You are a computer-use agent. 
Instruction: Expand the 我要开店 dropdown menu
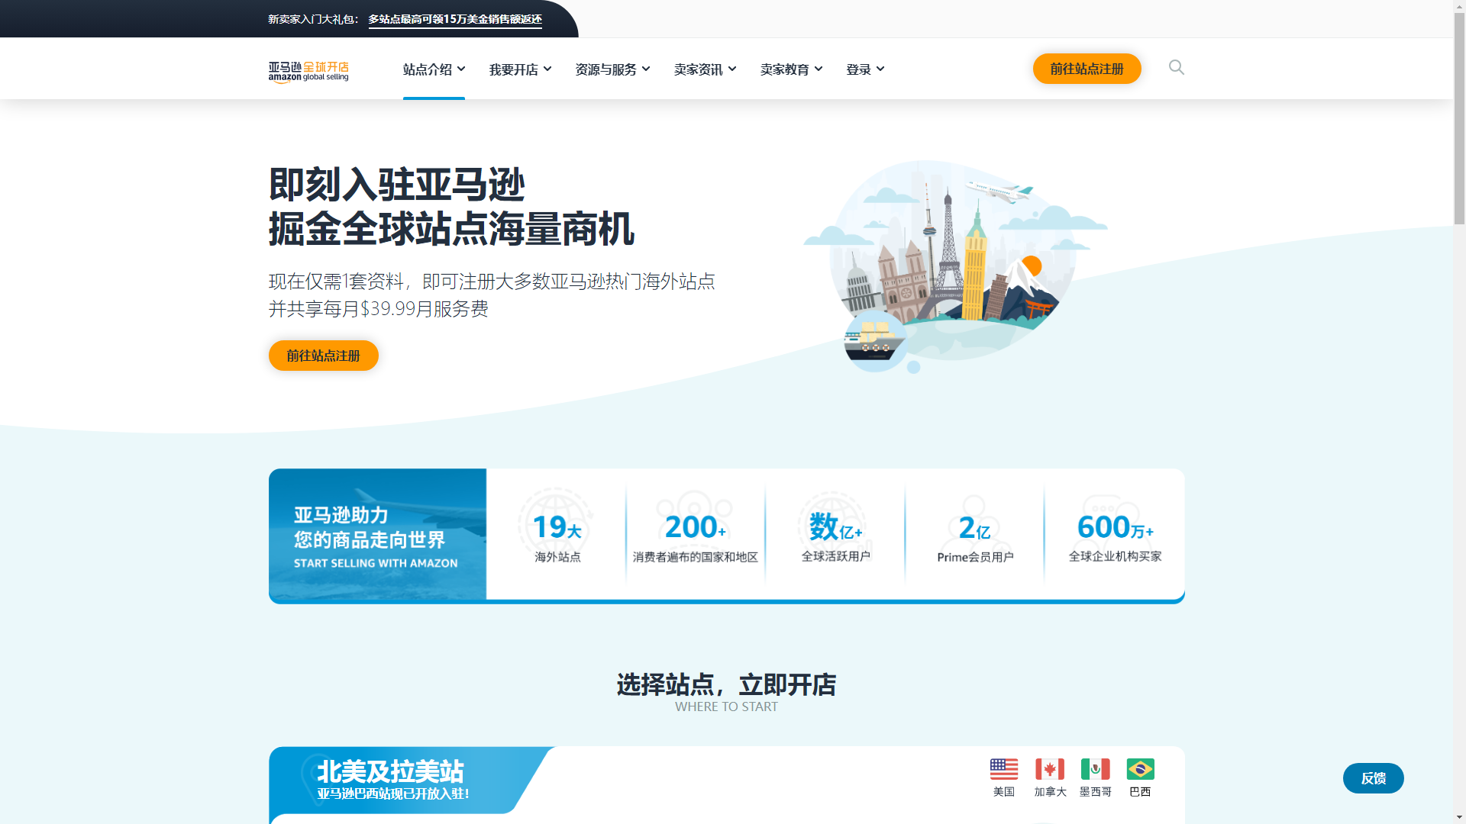(x=520, y=69)
